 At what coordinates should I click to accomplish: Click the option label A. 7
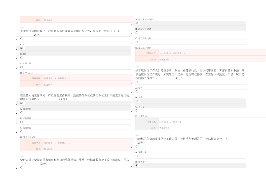point(22,44)
